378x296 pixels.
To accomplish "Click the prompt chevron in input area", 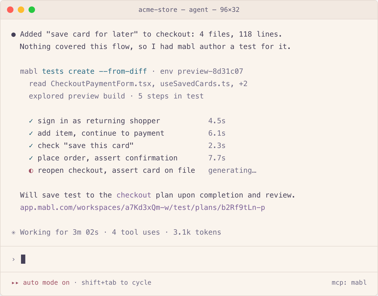I will [13, 259].
